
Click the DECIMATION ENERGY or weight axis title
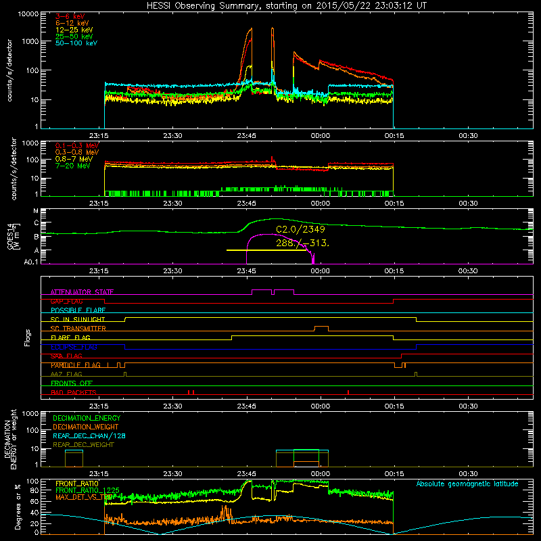coord(10,439)
